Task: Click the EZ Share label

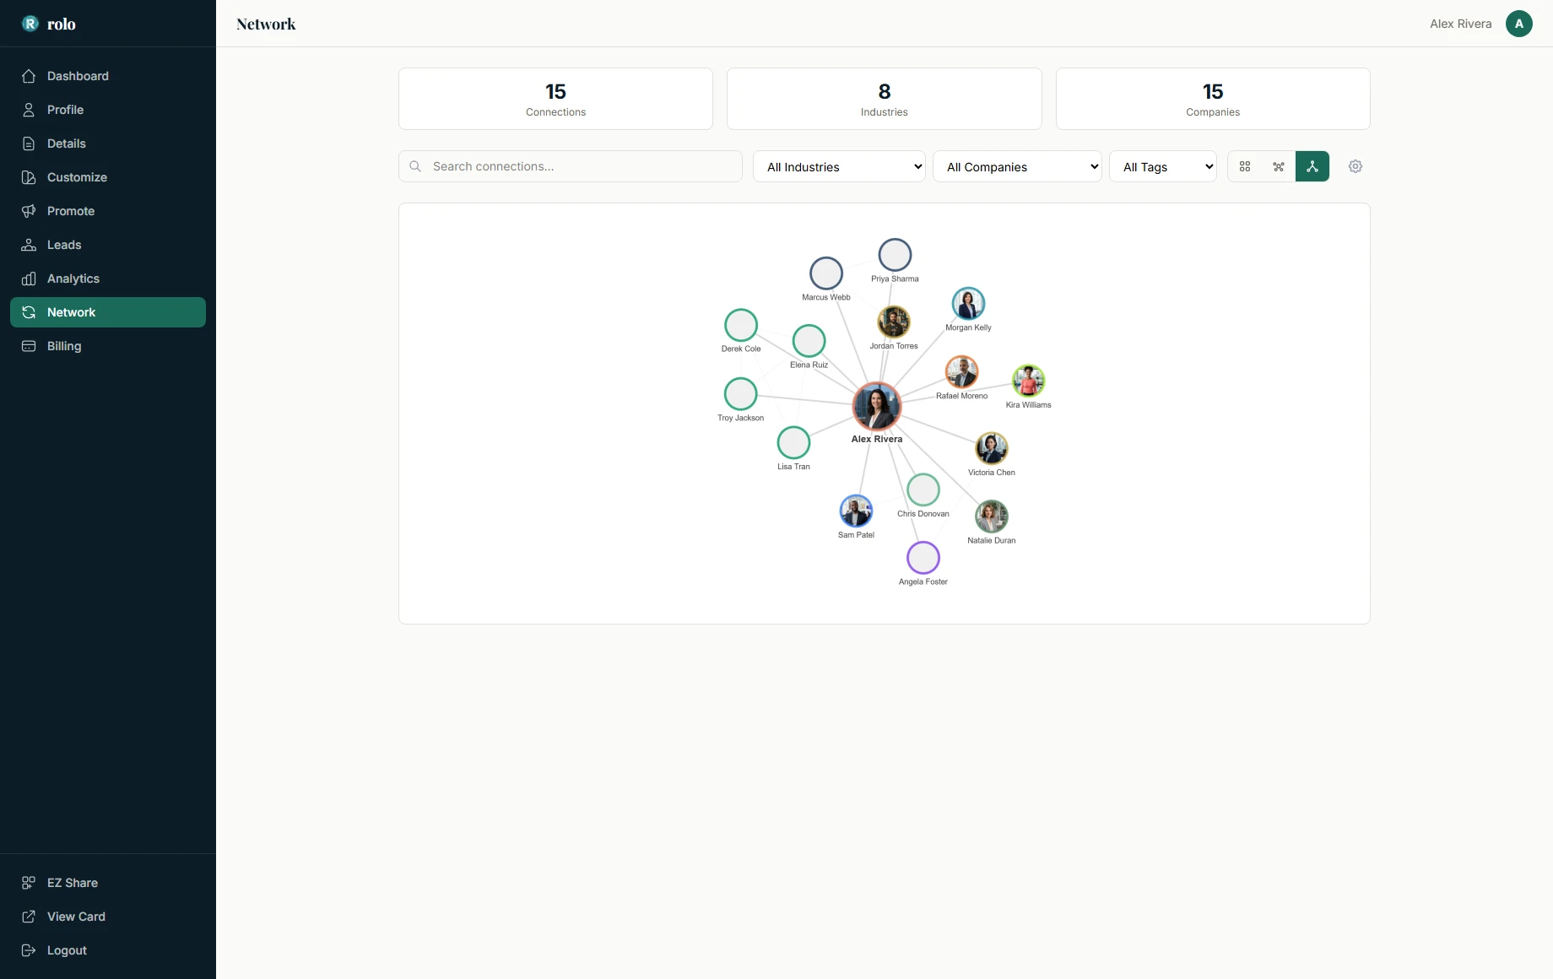Action: pos(73,883)
